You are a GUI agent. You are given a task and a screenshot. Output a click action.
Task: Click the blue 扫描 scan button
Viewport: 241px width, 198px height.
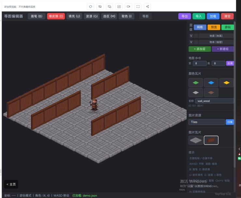click(230, 122)
